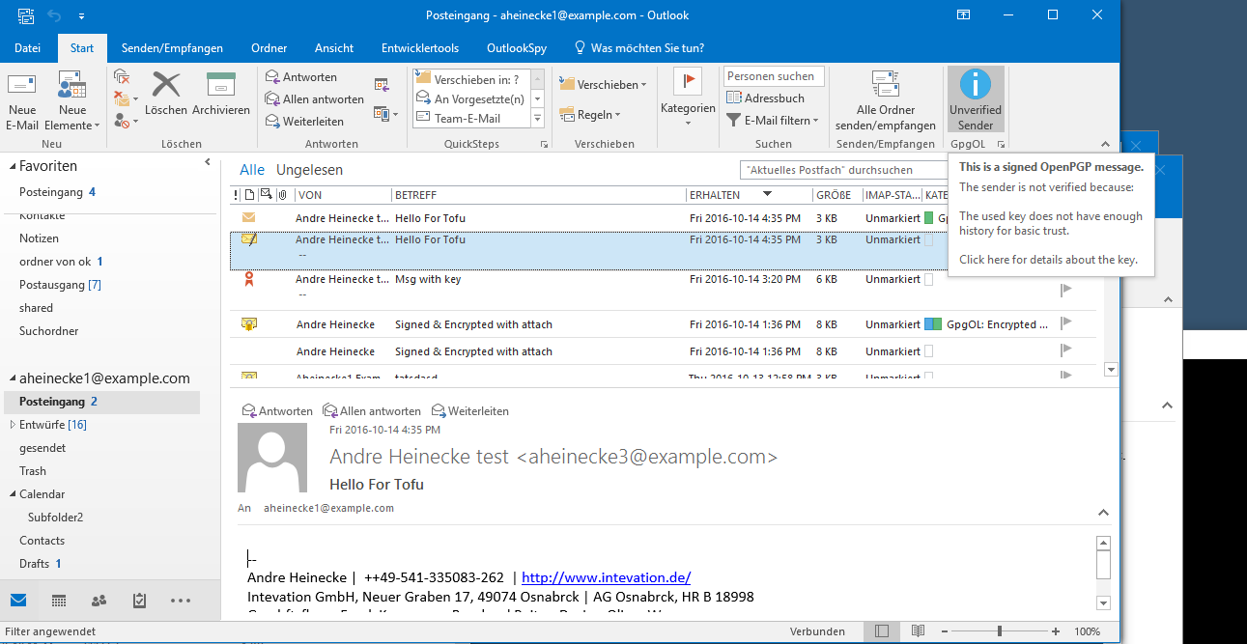1247x644 pixels.
Task: Open the Ansicht ribbon tab
Action: [334, 47]
